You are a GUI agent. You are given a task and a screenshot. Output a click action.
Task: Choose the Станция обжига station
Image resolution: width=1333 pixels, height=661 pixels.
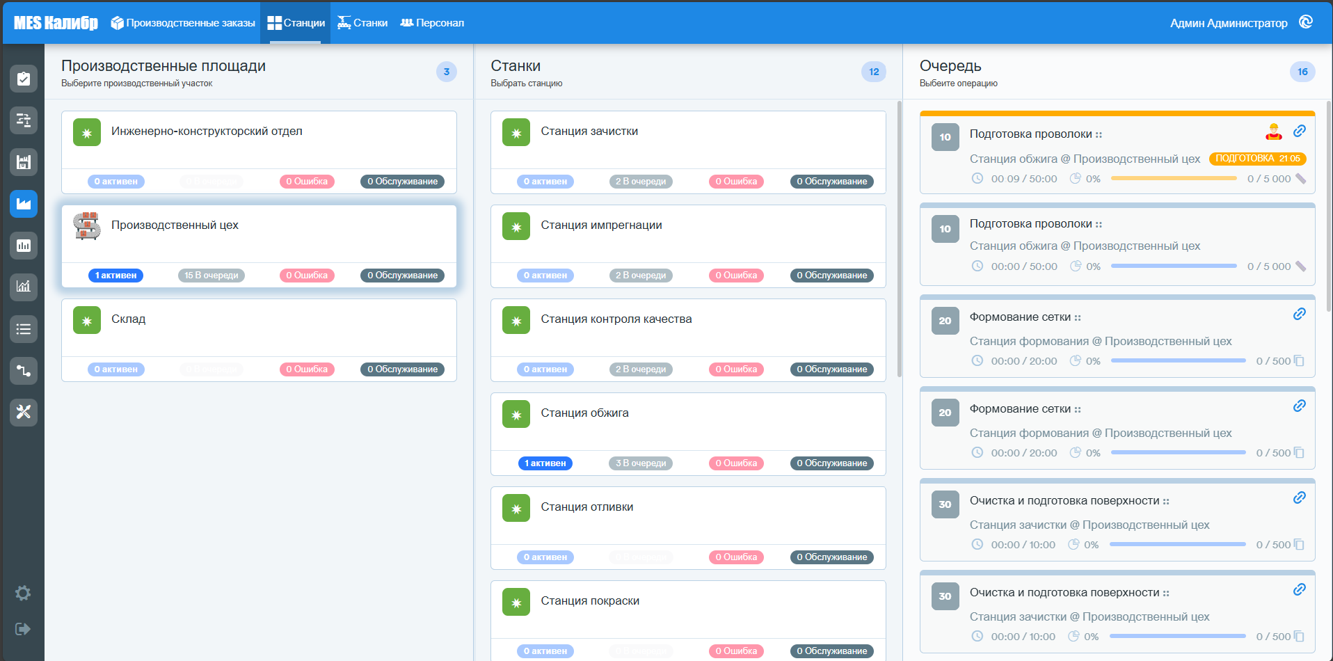[688, 434]
